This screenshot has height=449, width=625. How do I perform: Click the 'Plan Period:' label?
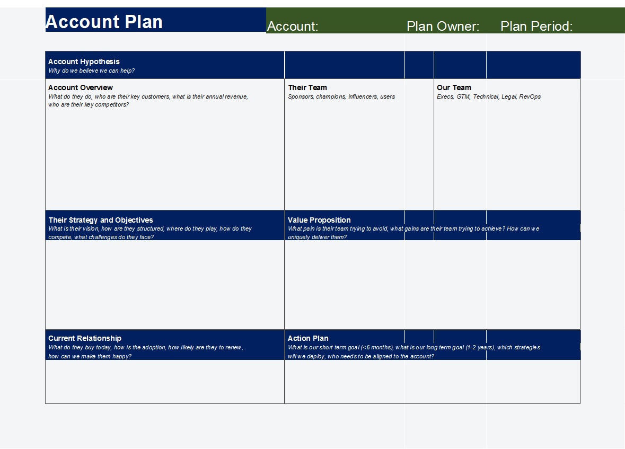(536, 27)
